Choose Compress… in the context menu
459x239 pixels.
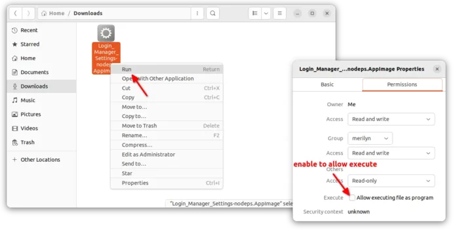[167, 145]
